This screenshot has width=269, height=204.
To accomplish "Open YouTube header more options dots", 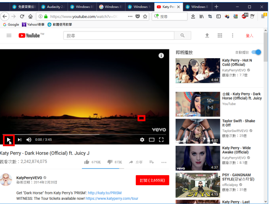I will pyautogui.click(x=232, y=36).
